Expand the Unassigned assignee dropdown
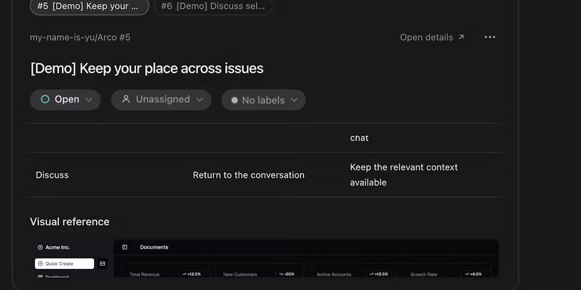Screen dimensions: 581x290 pos(161,100)
